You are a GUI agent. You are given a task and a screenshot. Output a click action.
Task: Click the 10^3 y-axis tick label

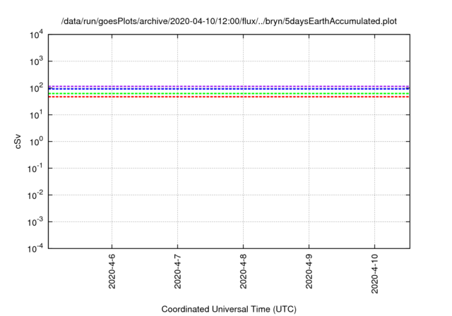click(x=36, y=61)
